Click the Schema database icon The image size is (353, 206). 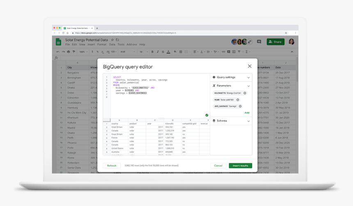tap(214, 121)
